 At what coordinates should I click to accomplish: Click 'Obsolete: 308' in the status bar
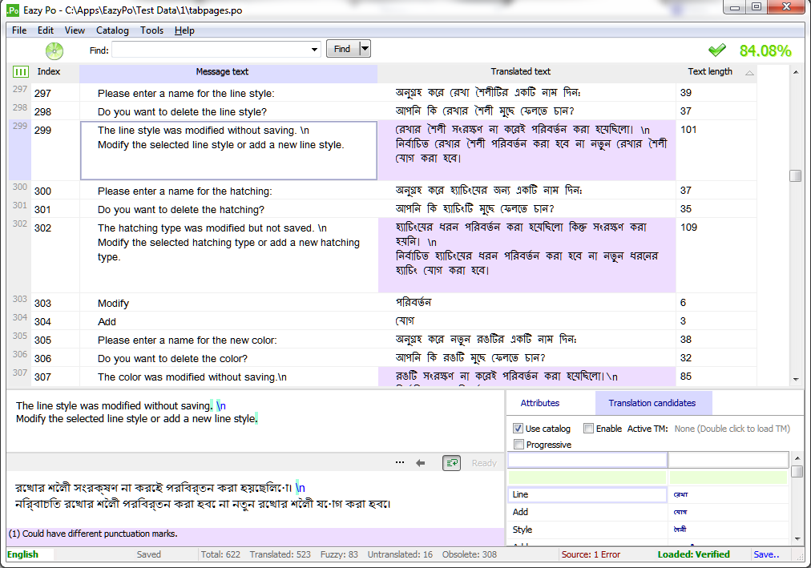[469, 554]
